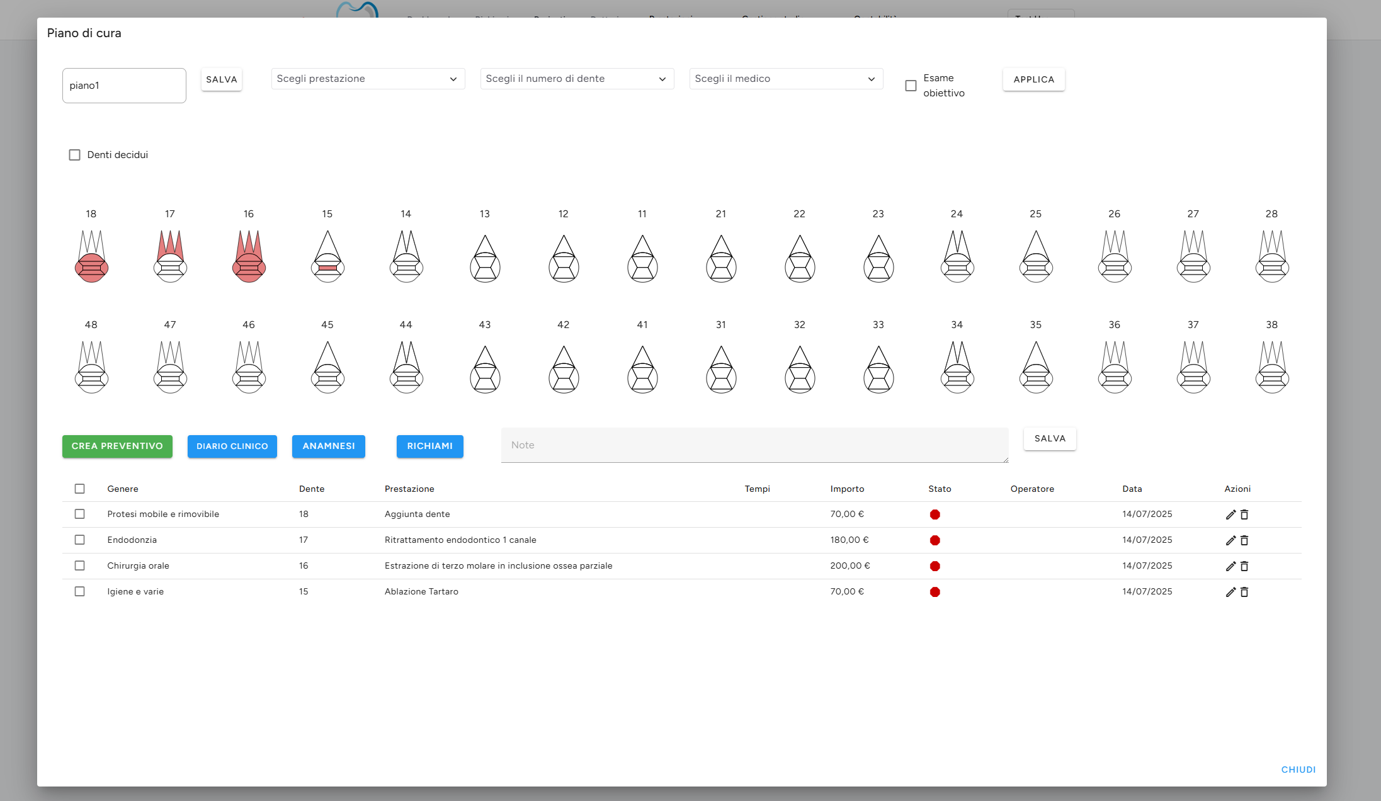The height and width of the screenshot is (801, 1381).
Task: Enable the Denti decidui checkbox
Action: 74,155
